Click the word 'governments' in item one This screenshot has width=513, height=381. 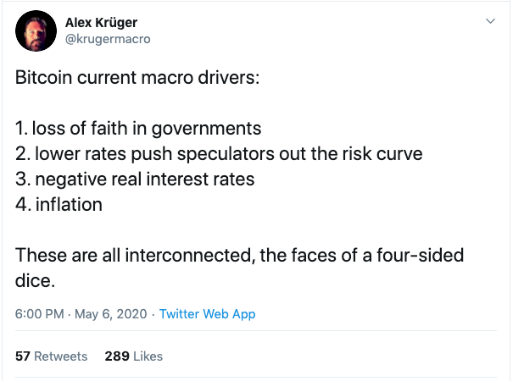click(x=206, y=129)
